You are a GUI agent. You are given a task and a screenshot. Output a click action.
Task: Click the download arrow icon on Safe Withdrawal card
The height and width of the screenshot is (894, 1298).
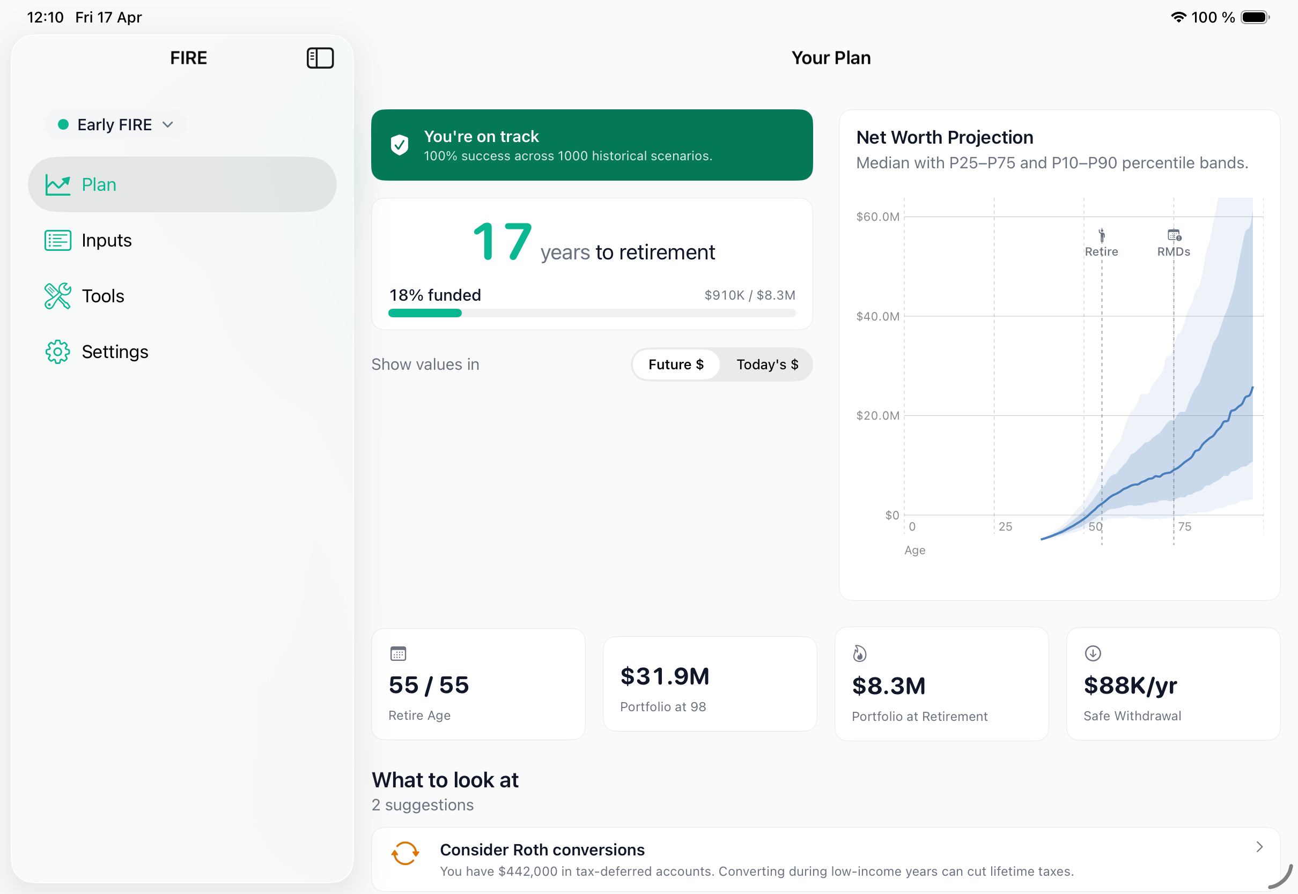coord(1093,653)
